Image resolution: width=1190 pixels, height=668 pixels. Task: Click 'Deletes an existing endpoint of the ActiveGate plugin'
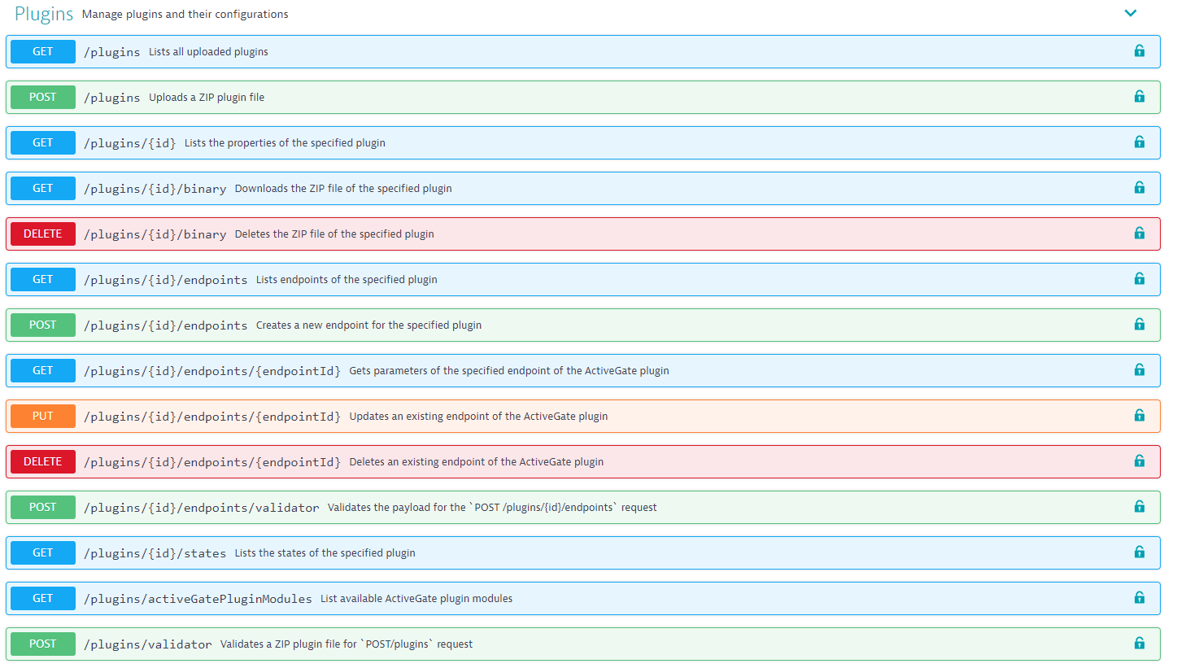(477, 462)
